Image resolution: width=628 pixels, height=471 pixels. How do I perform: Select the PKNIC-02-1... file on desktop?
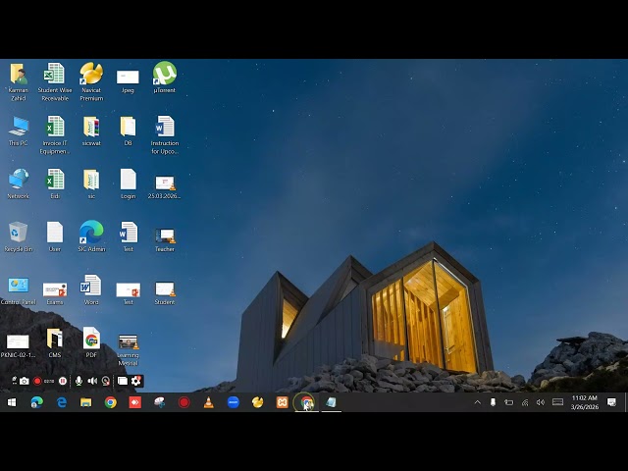(18, 346)
